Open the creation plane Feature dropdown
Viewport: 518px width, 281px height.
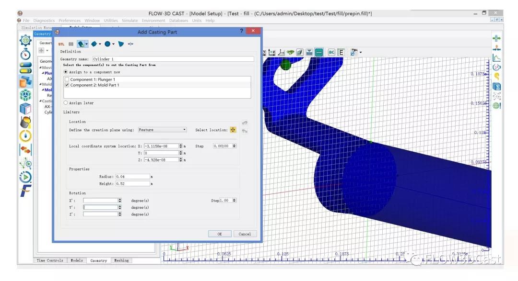coord(162,130)
